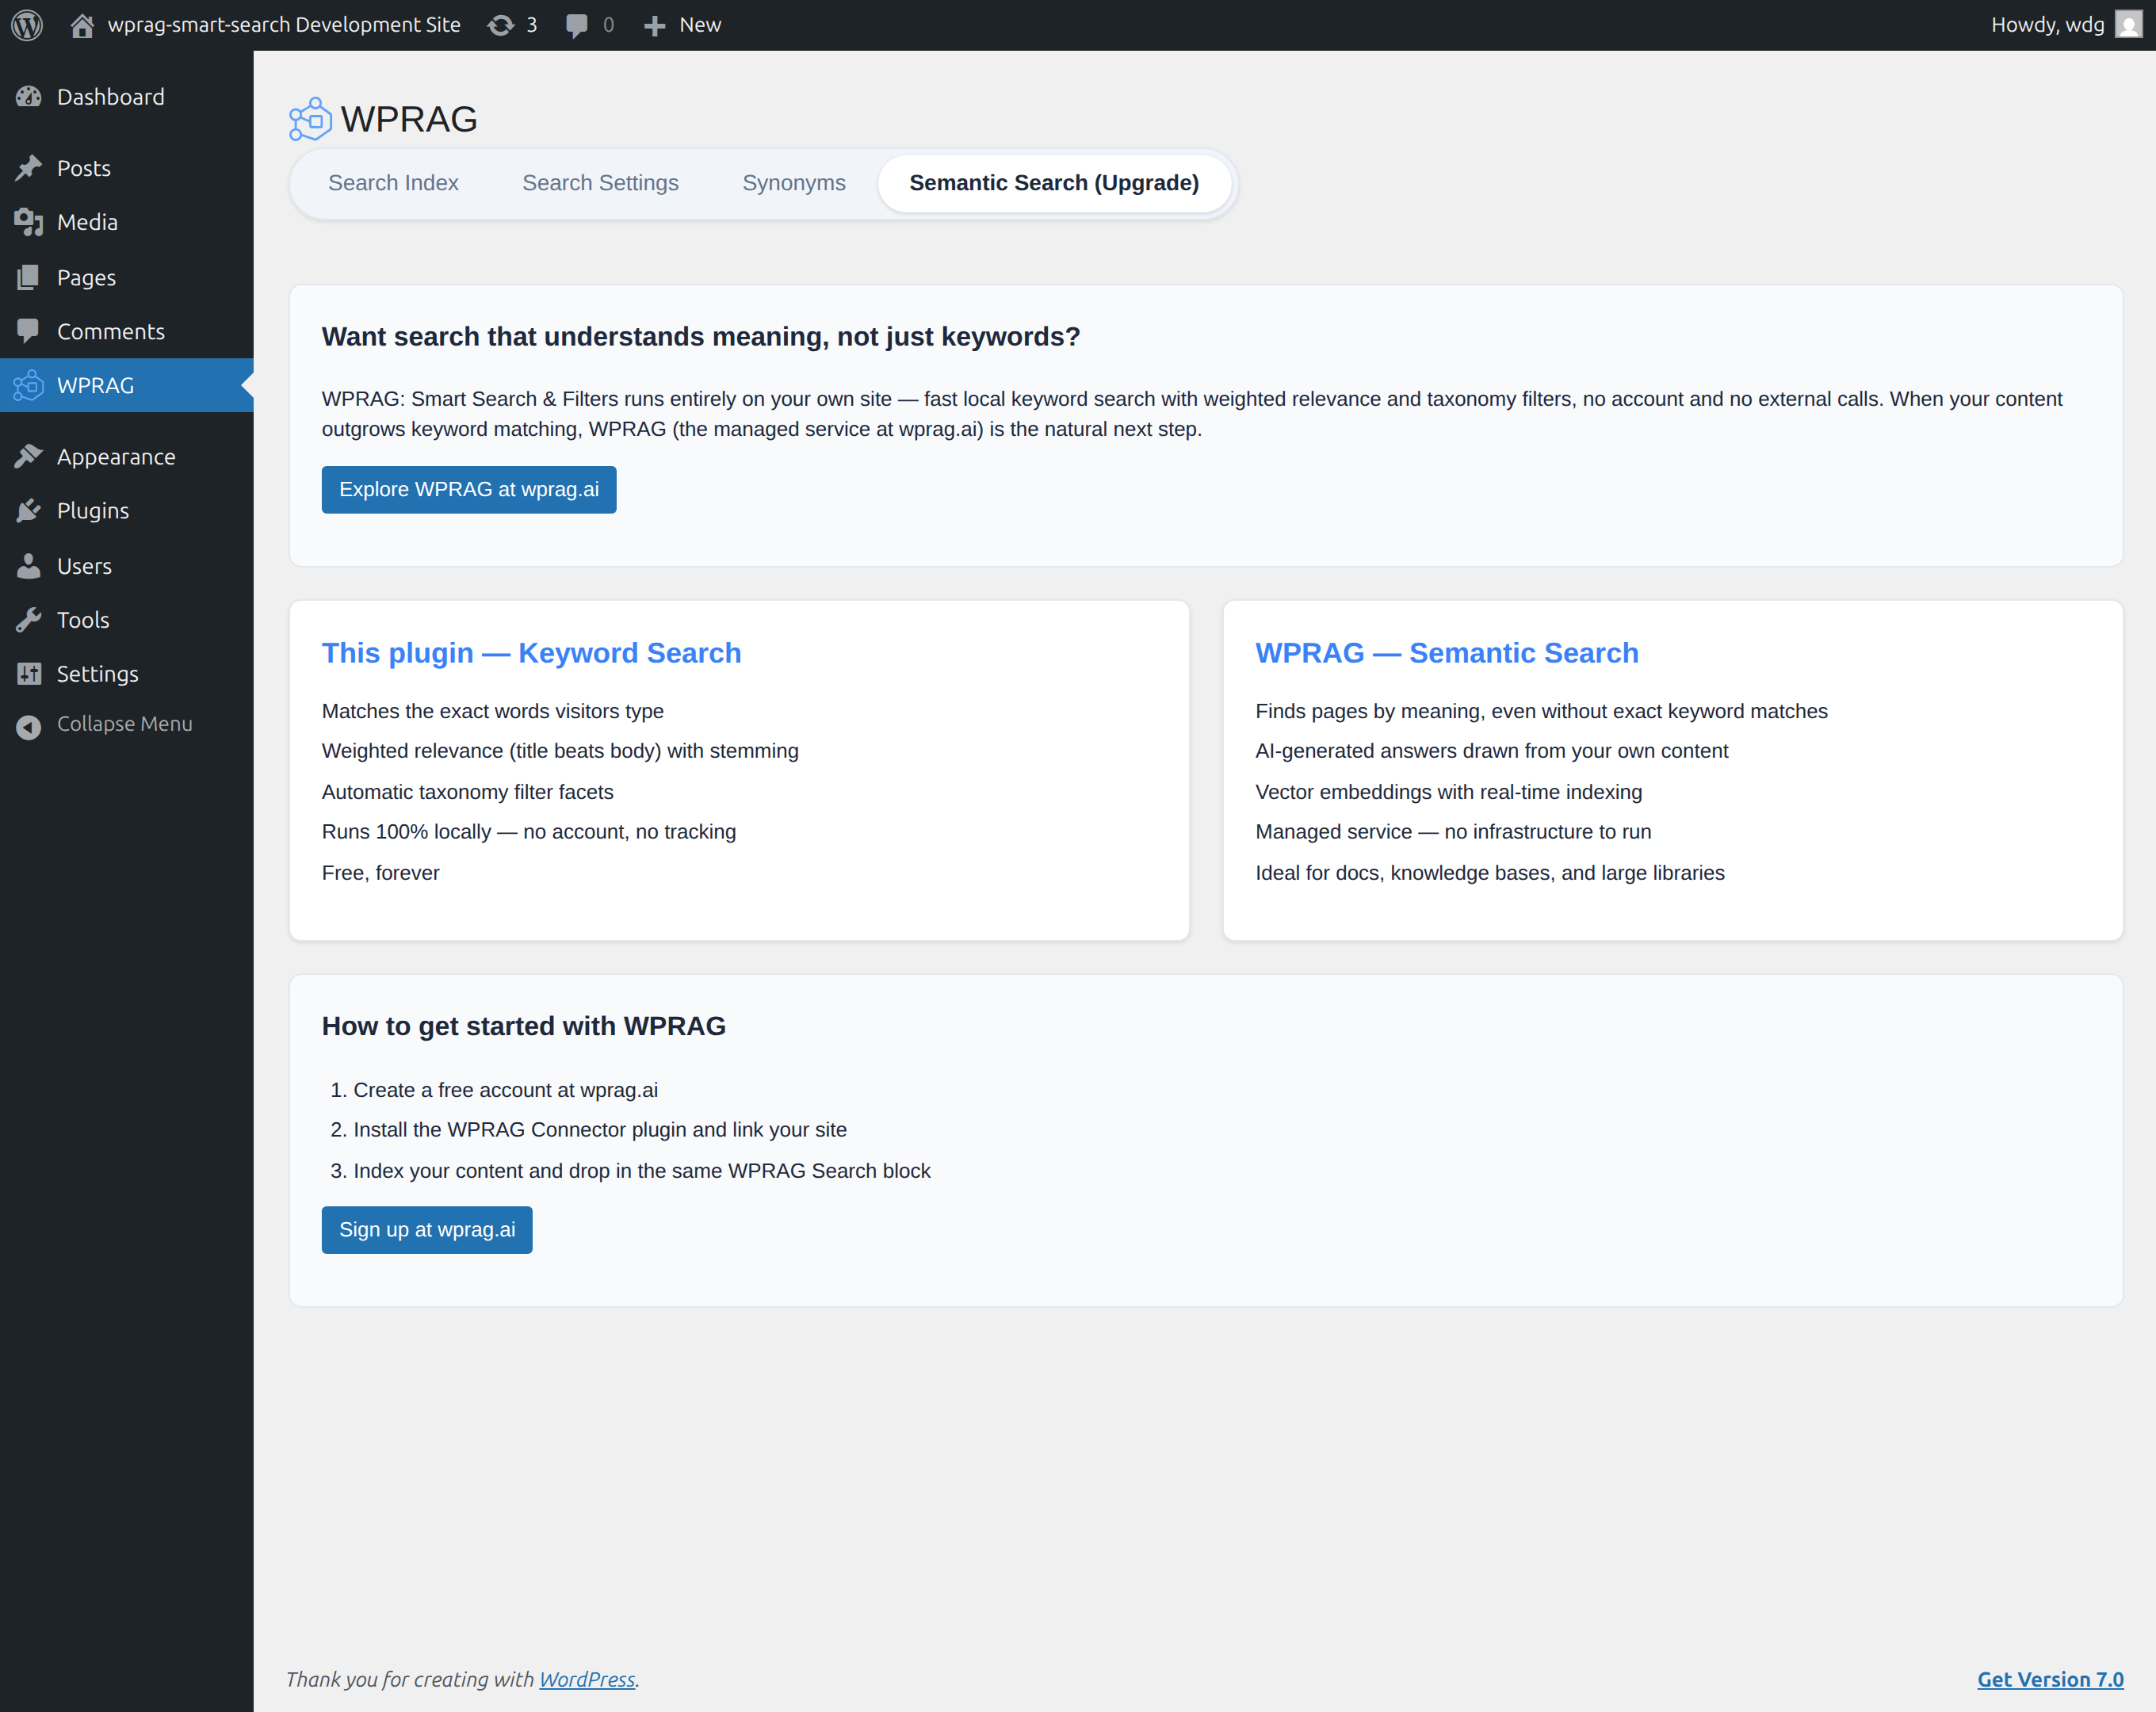Click Sign up at wprag.ai button
The width and height of the screenshot is (2156, 1712).
pos(427,1230)
